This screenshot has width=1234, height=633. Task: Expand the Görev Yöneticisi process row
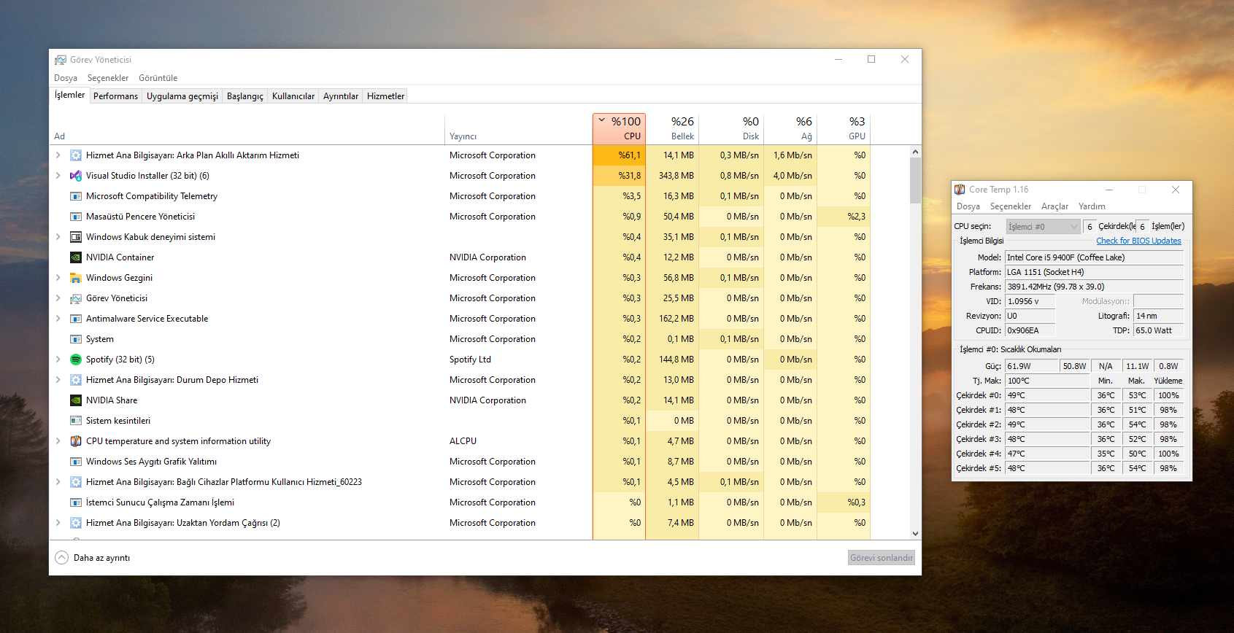[58, 298]
